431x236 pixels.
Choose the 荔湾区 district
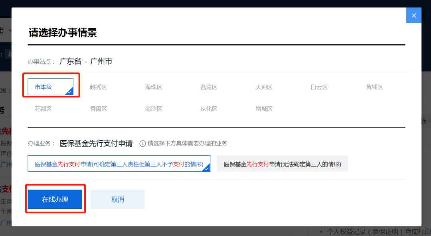209,87
